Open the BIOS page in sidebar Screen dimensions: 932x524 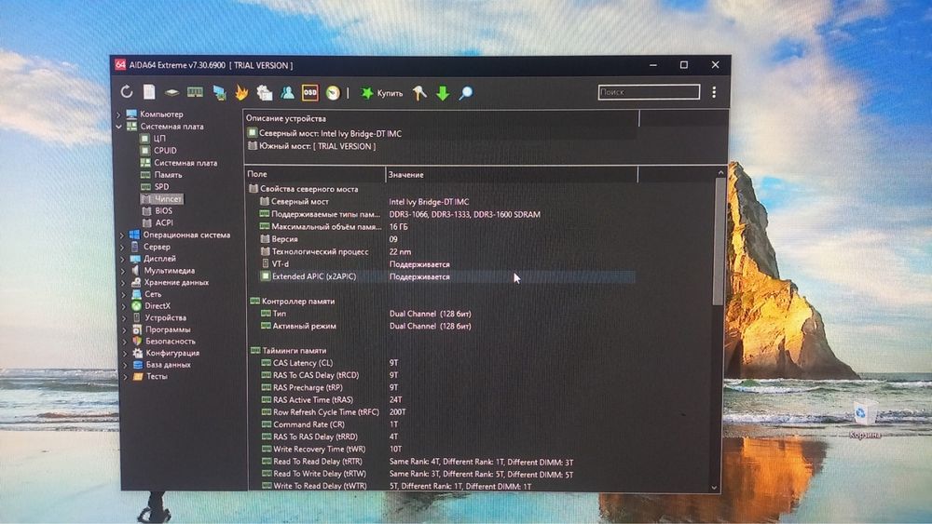(157, 210)
